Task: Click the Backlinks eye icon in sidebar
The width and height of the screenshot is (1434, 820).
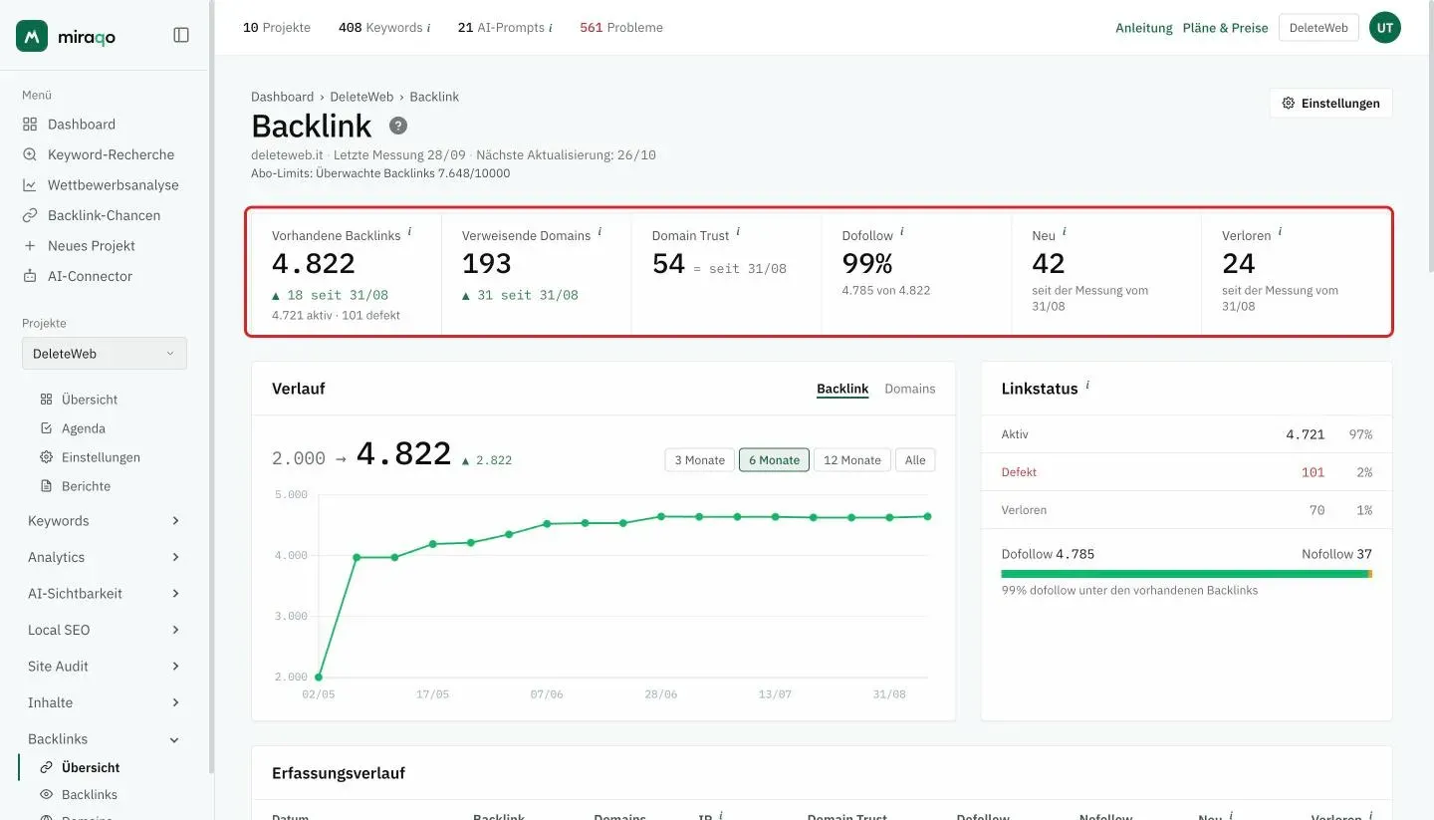Action: (46, 794)
